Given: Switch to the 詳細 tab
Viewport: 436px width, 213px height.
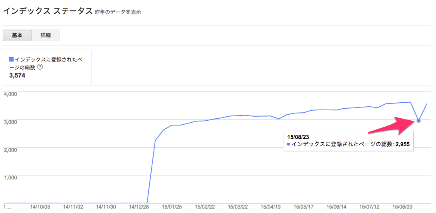Looking at the screenshot, I should [46, 35].
